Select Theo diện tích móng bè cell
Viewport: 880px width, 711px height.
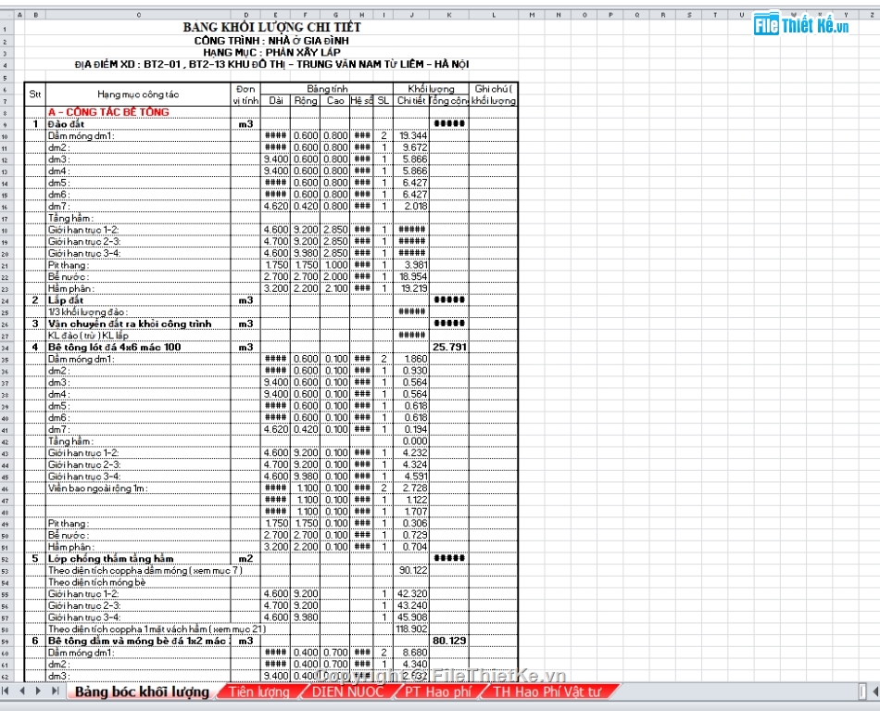[138, 582]
